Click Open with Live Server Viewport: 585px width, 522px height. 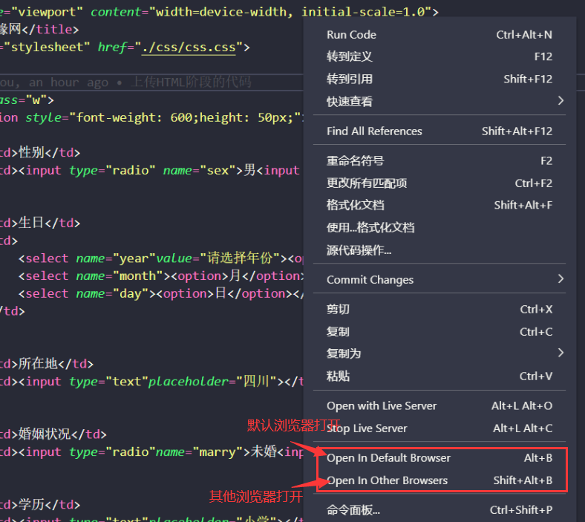point(439,405)
